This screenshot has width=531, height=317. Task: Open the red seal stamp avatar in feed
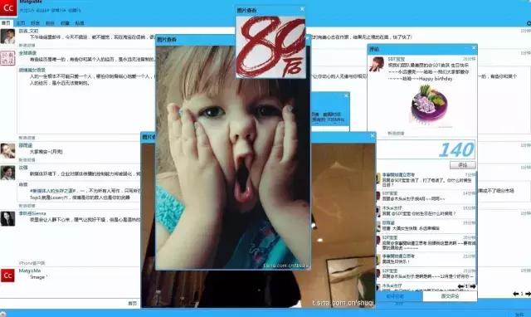(7, 58)
